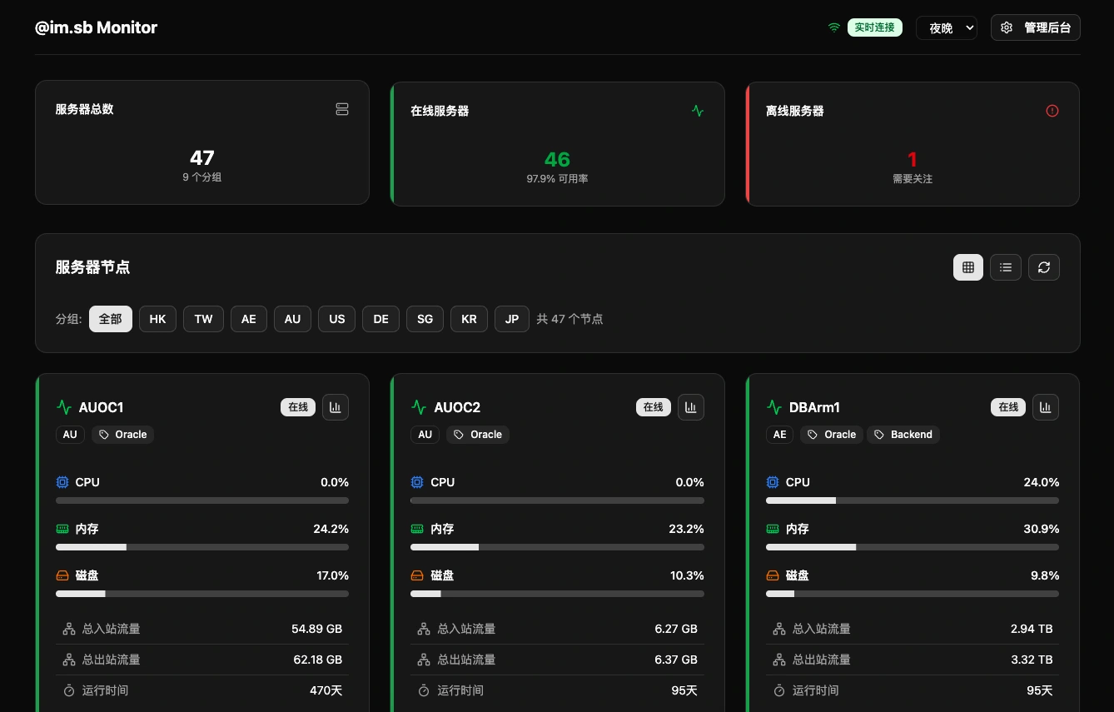
Task: Open the 管理后台 admin panel
Action: pyautogui.click(x=1036, y=27)
